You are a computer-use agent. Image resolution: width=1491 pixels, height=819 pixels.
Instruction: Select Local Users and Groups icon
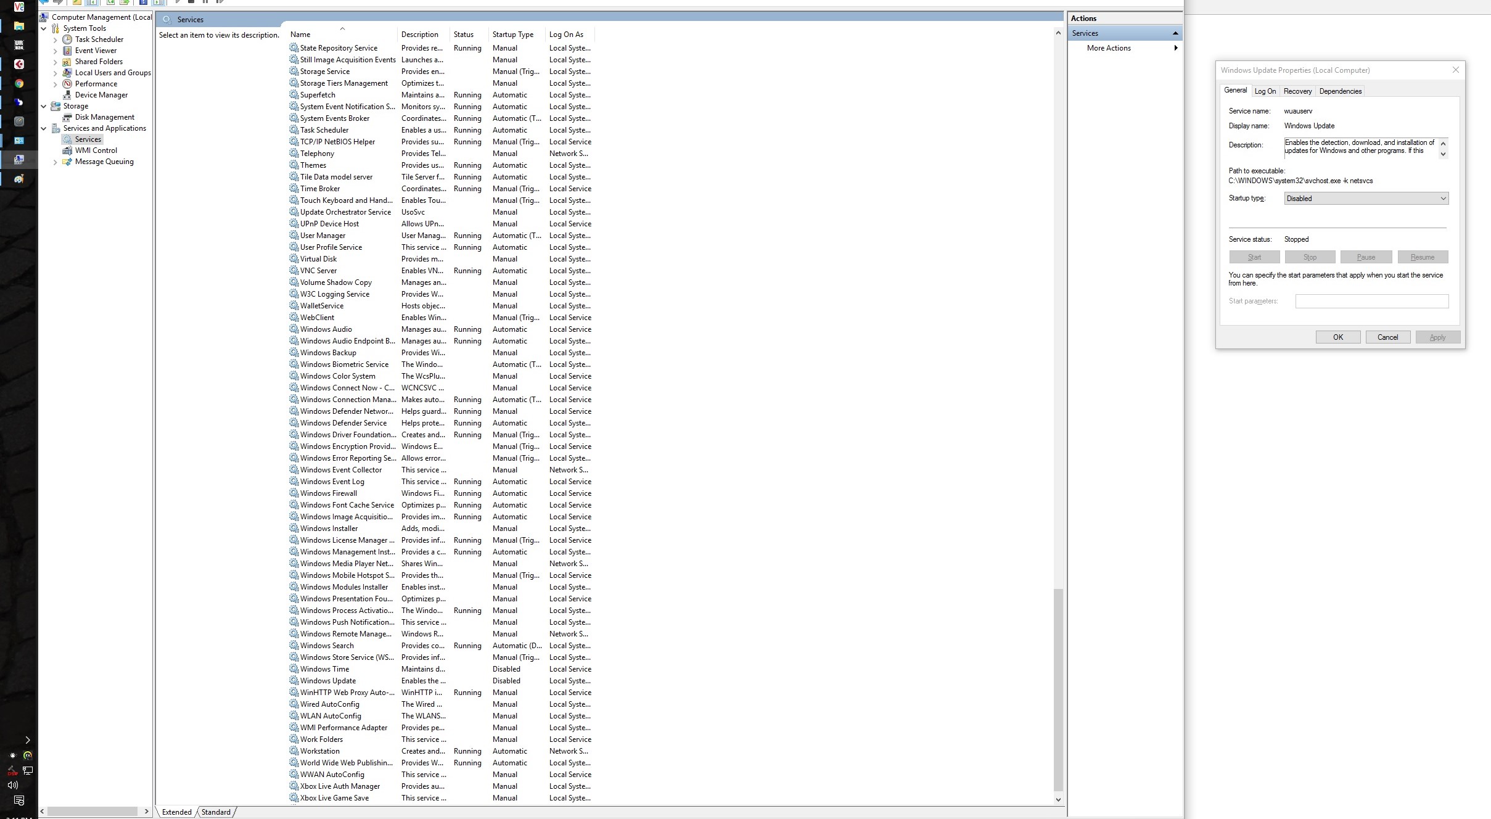[x=67, y=73]
